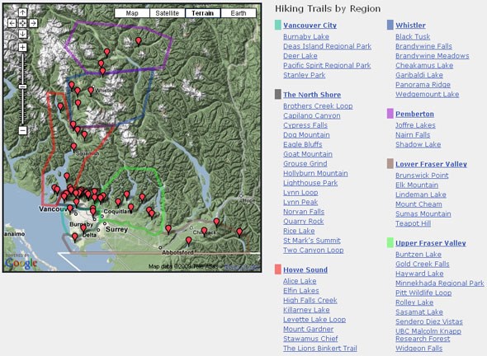
Task: Click the zoom slider handle
Action: pos(22,87)
